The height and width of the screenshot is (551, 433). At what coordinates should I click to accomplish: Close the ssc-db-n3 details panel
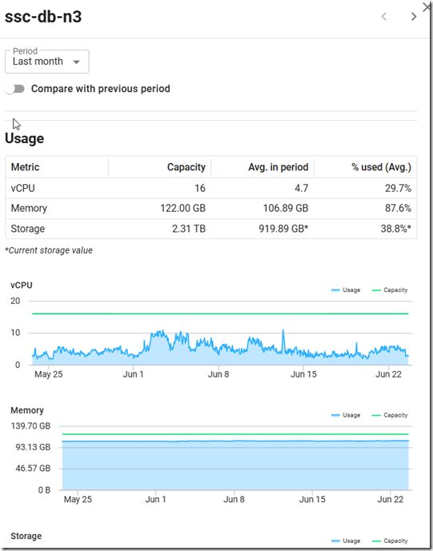pos(427,6)
